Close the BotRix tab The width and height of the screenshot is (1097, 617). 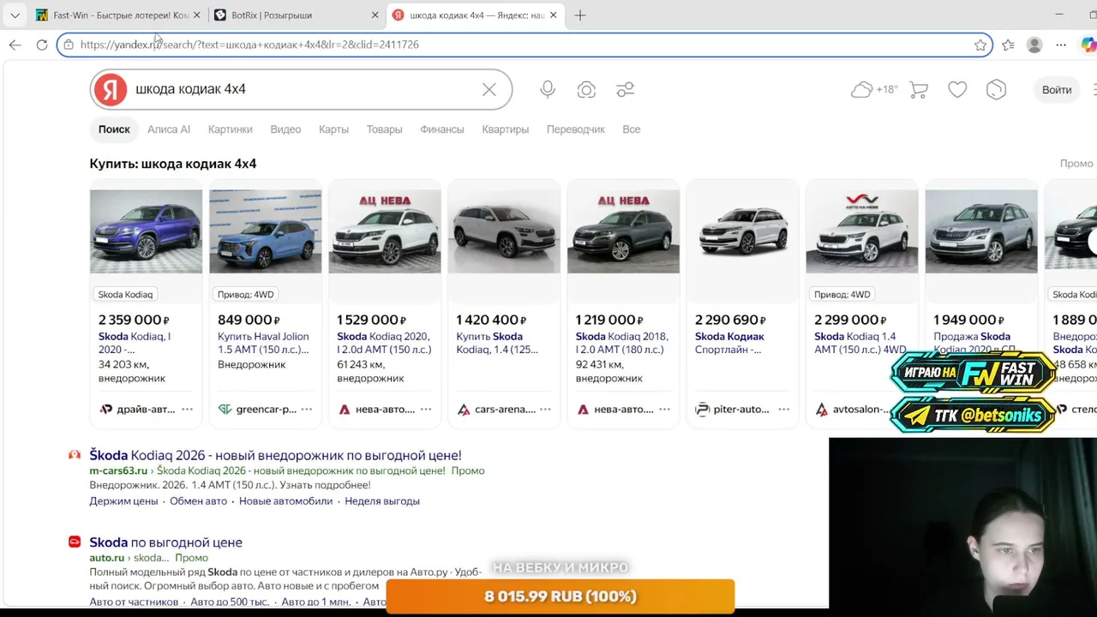pyautogui.click(x=375, y=15)
